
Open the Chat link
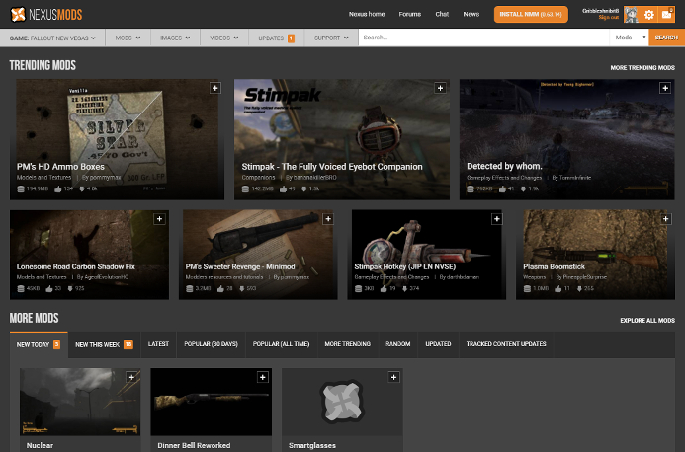(x=442, y=14)
